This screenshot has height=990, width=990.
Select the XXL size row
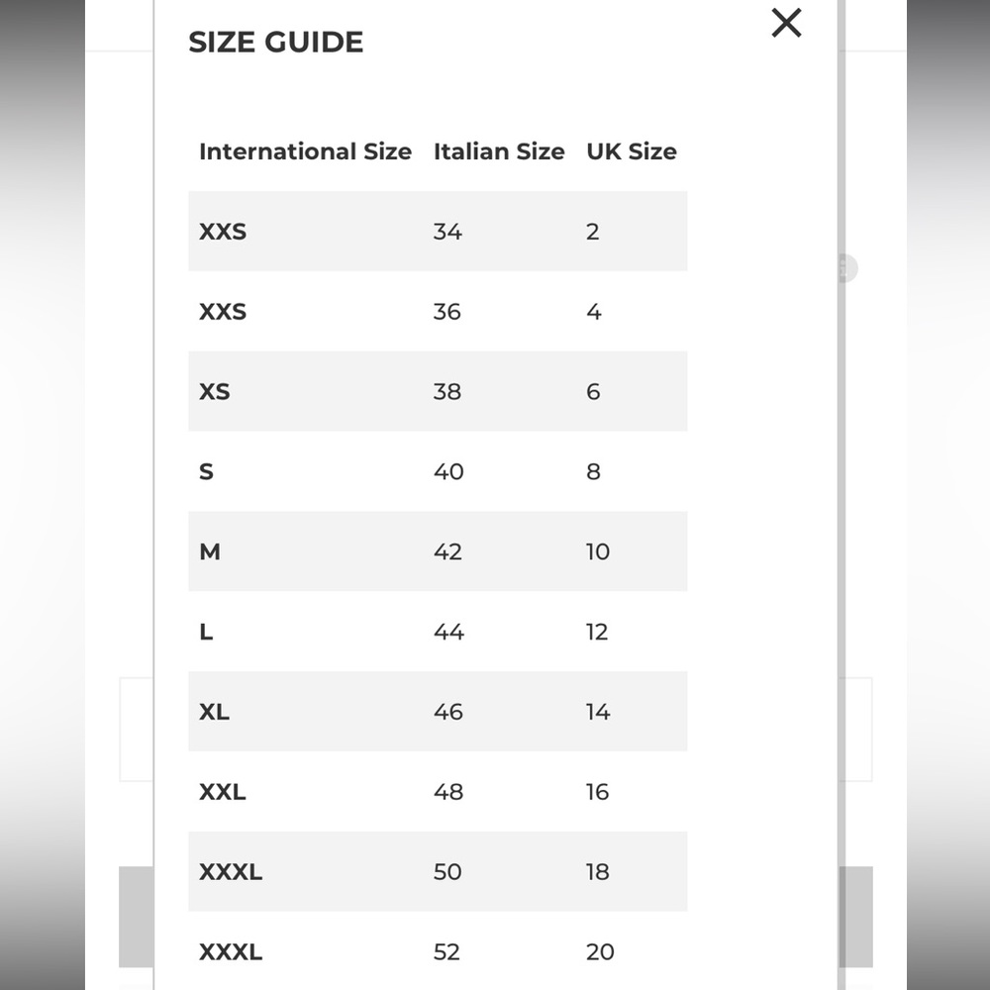click(x=438, y=791)
